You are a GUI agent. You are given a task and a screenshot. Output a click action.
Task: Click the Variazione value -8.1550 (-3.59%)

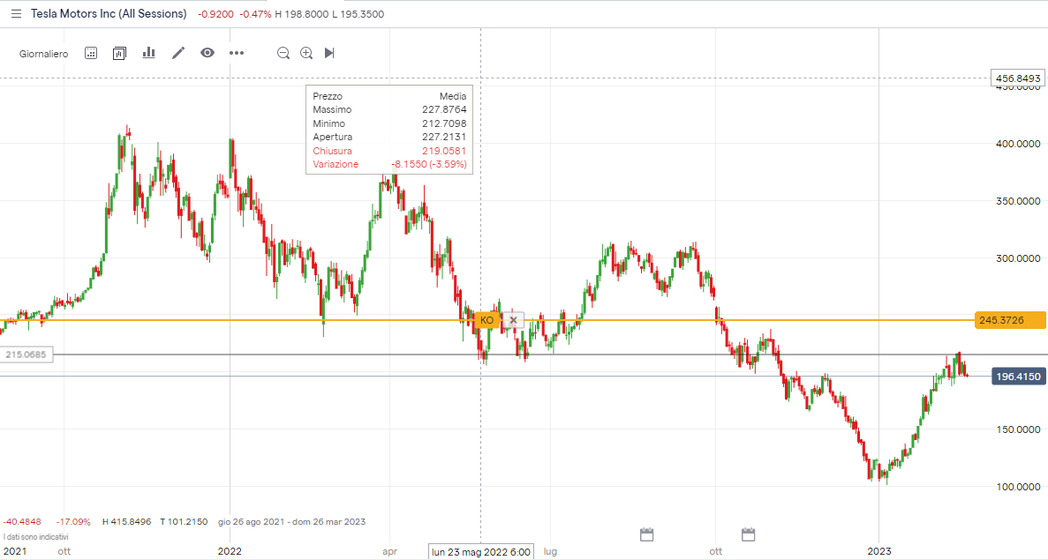click(429, 164)
